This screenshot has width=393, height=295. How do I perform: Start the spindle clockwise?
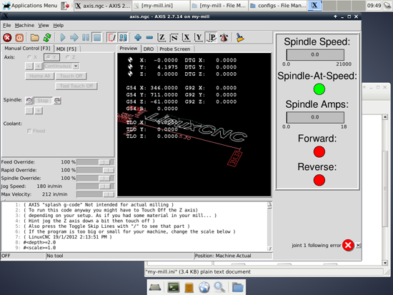click(57, 101)
